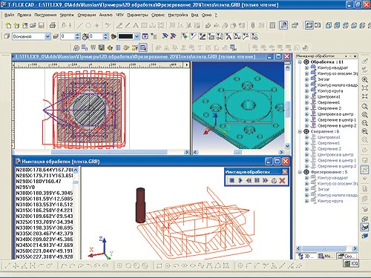The height and width of the screenshot is (278, 371).
Task: Open the Сервис menu
Action: coord(158,15)
